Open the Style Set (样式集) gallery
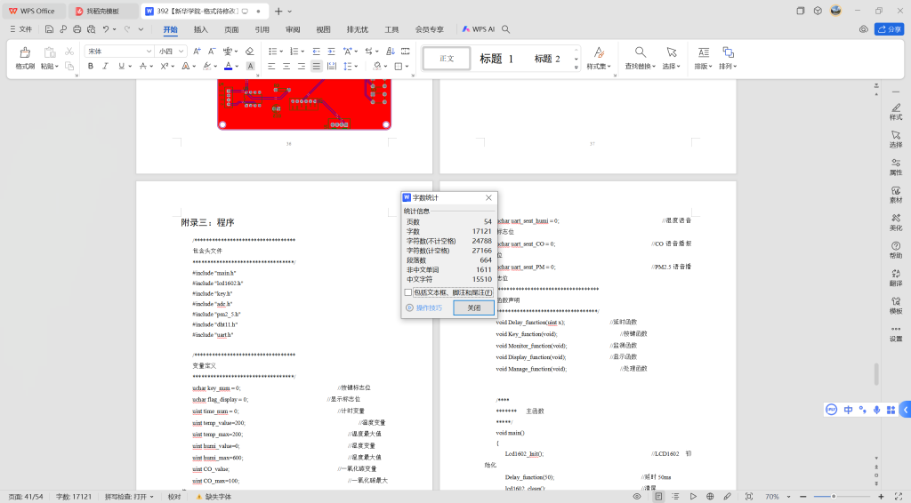The image size is (911, 503). [598, 58]
